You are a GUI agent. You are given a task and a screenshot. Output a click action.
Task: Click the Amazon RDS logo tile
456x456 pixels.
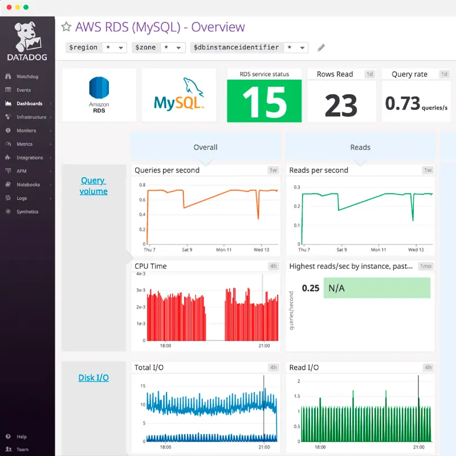pos(99,95)
